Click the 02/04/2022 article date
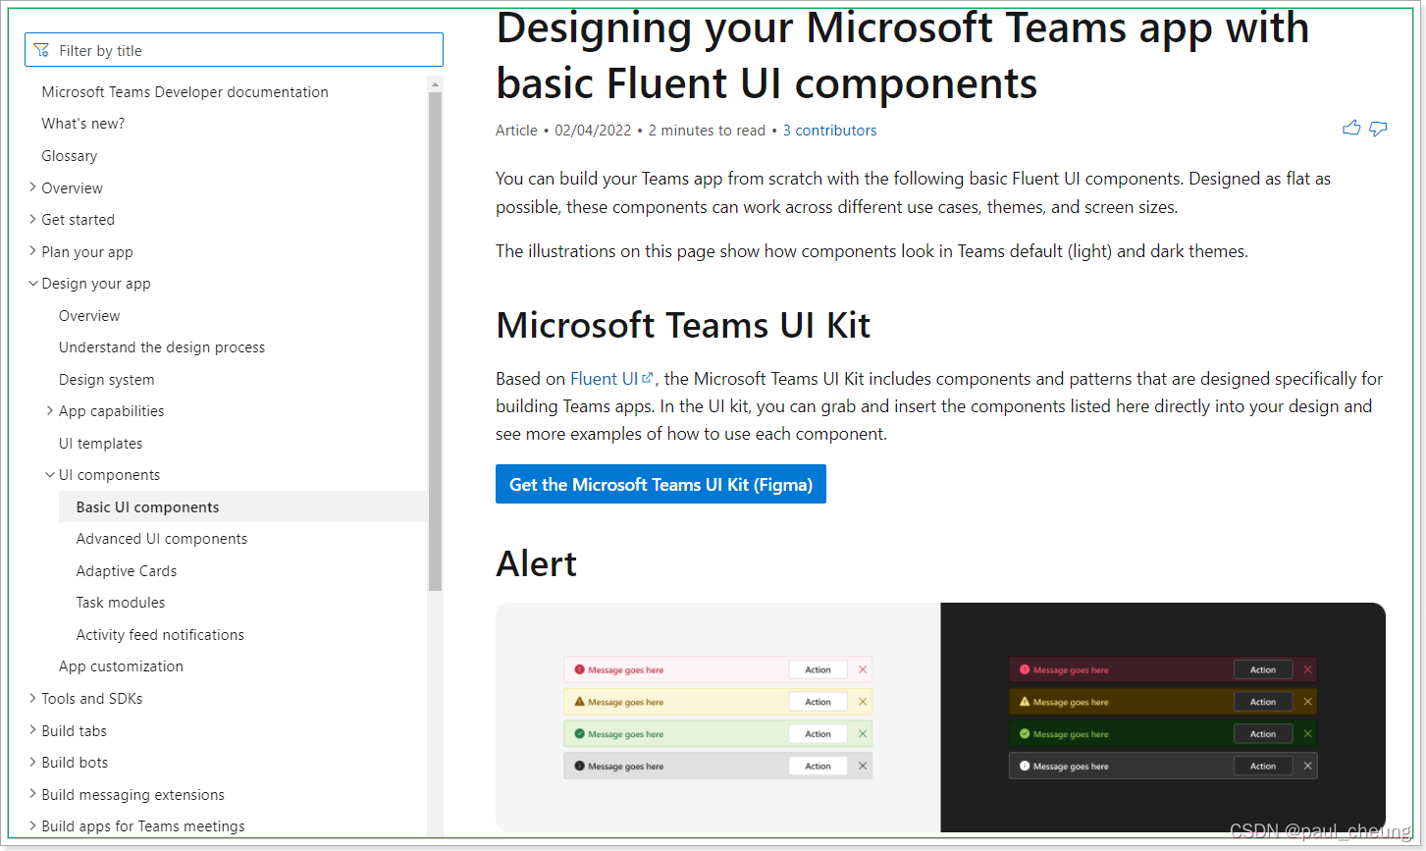The image size is (1426, 851). coord(593,130)
